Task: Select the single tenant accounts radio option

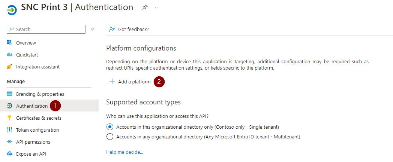Action: pos(110,127)
